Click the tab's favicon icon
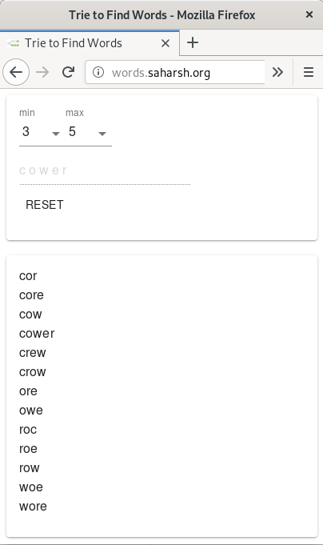Viewport: 323px width, 545px height. pyautogui.click(x=14, y=43)
